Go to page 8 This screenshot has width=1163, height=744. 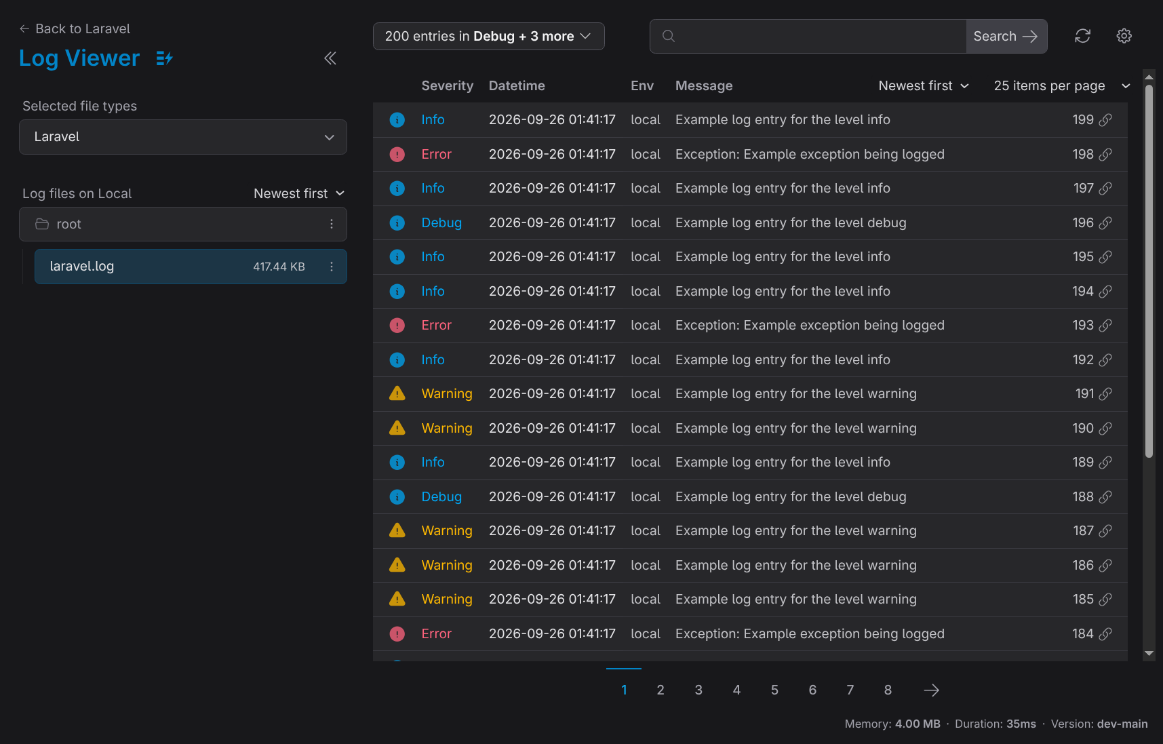(x=888, y=690)
